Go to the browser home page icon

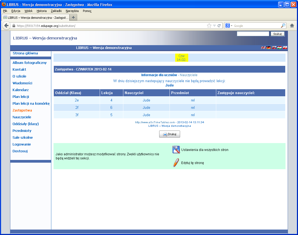point(292,26)
